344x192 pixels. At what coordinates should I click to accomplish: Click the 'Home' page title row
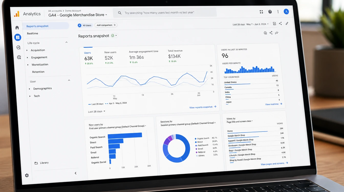[255, 130]
